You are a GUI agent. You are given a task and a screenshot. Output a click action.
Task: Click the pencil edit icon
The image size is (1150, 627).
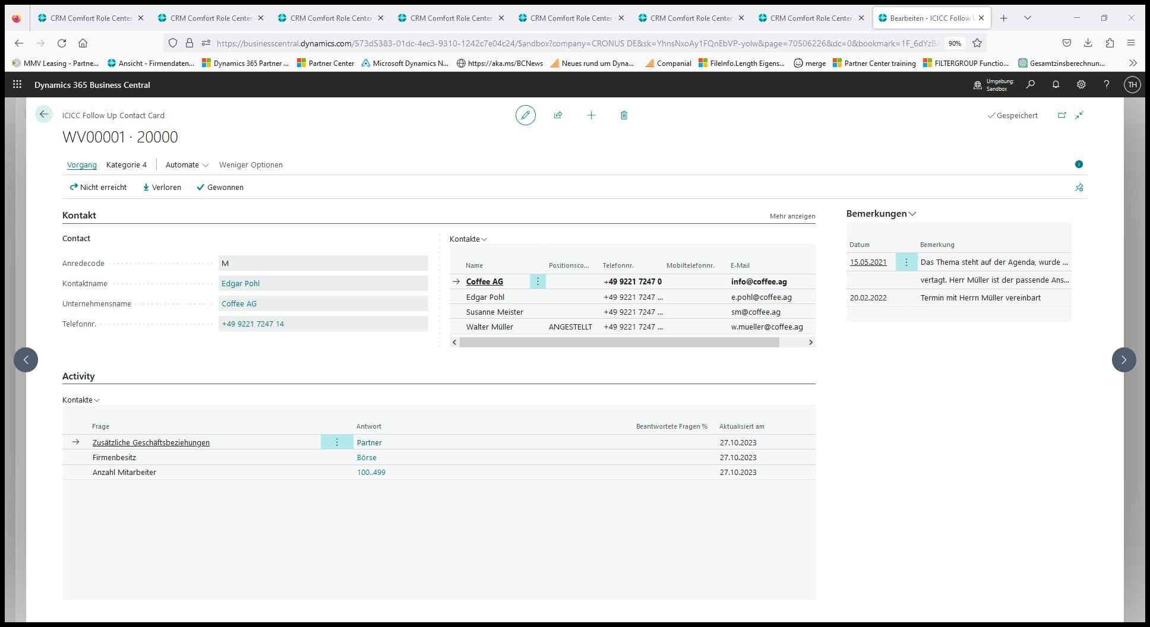[525, 115]
